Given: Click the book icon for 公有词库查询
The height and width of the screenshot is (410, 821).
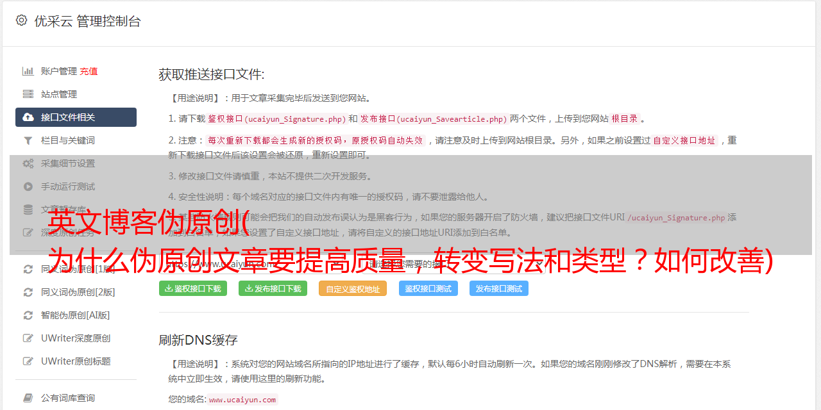Looking at the screenshot, I should click(28, 398).
